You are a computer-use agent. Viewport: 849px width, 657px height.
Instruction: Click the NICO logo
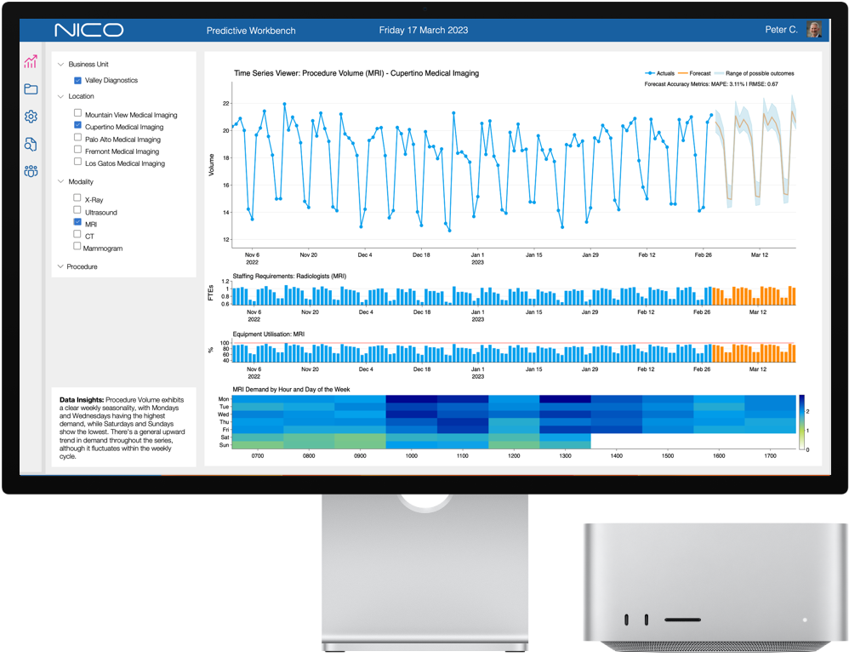[88, 30]
